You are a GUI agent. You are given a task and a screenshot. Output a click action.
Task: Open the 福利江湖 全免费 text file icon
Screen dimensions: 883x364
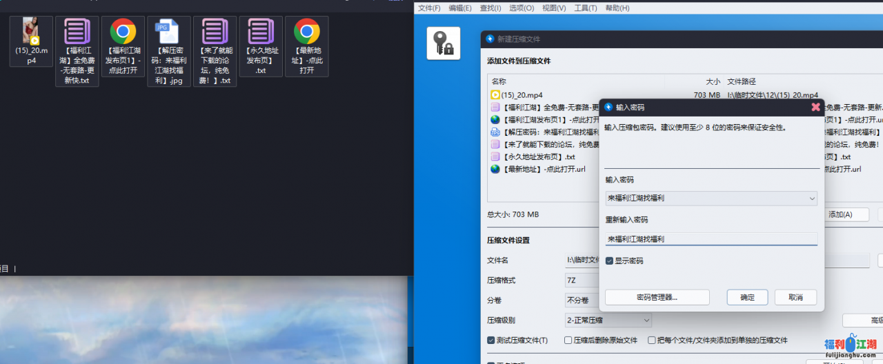pyautogui.click(x=77, y=32)
